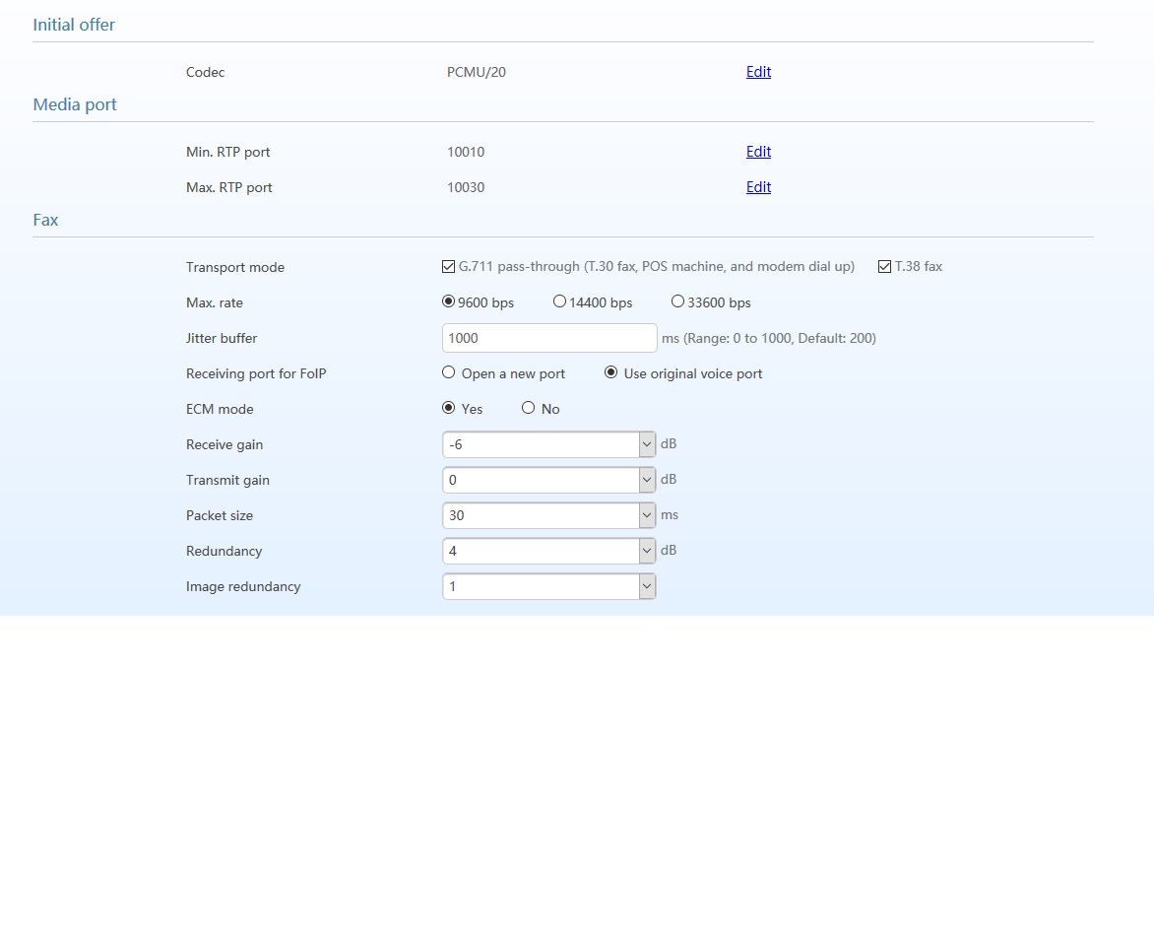The image size is (1154, 934).
Task: Select 14400 bps max rate
Action: pyautogui.click(x=559, y=301)
